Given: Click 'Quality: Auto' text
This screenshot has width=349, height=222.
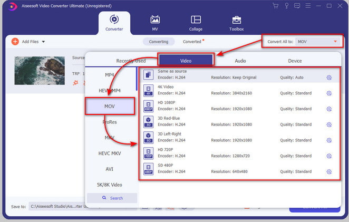Looking at the screenshot, I should (292, 78).
